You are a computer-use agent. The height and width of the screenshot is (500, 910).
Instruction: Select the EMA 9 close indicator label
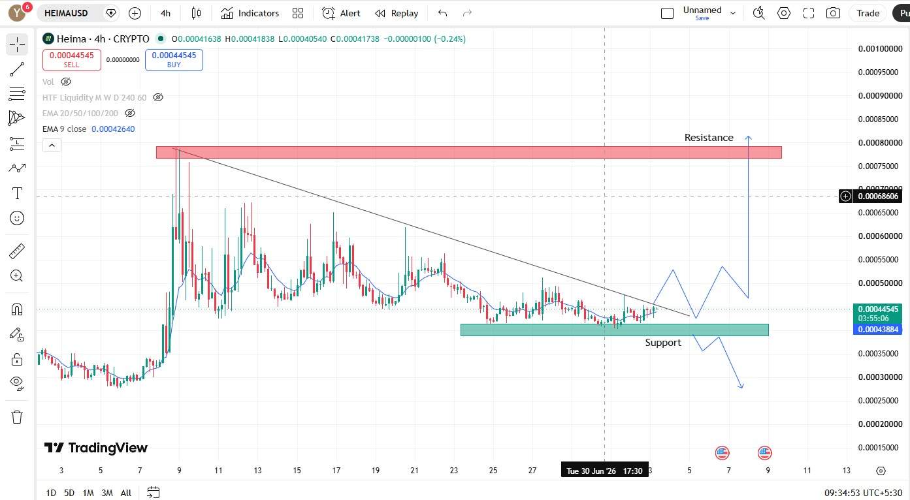[x=64, y=129]
